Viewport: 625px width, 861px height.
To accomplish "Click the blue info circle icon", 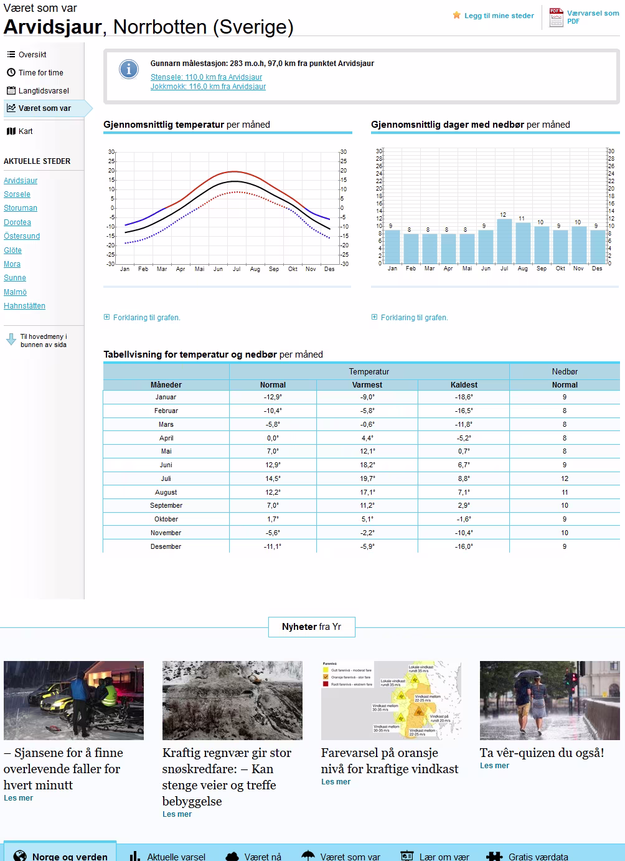I will point(129,69).
